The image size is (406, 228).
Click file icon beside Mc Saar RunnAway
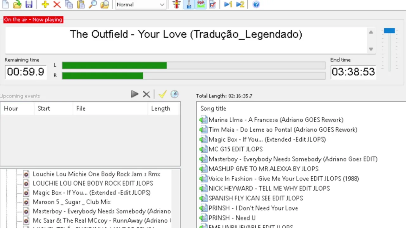coord(26,221)
